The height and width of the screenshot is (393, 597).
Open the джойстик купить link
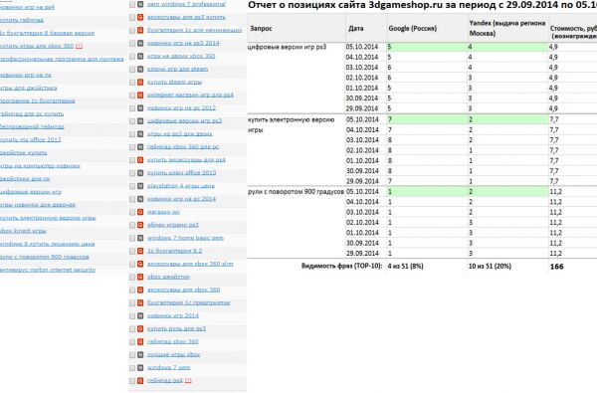click(23, 152)
